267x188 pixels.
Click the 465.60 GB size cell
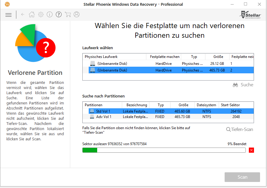point(182,111)
